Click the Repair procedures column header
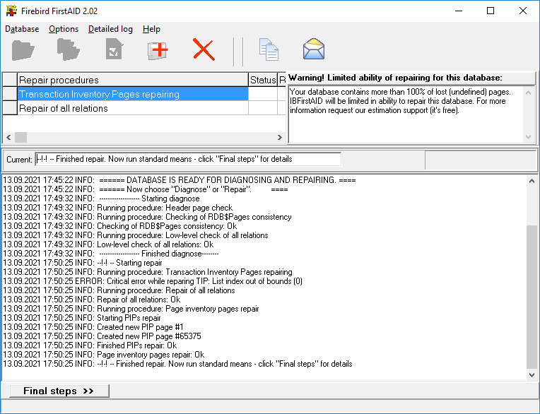 coord(133,80)
